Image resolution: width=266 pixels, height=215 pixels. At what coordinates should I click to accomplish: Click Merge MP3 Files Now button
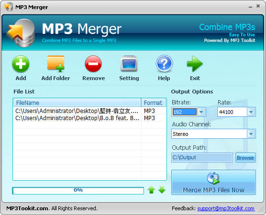(x=213, y=183)
